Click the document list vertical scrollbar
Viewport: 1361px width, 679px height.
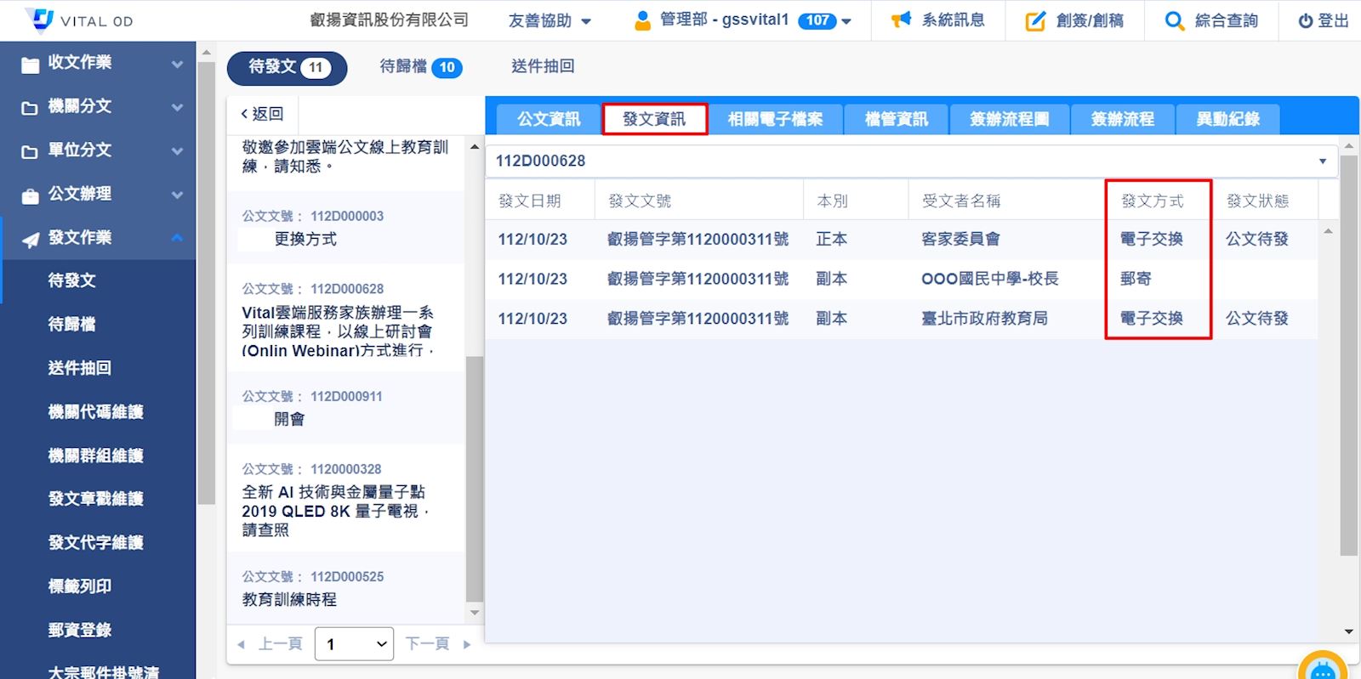(x=475, y=476)
